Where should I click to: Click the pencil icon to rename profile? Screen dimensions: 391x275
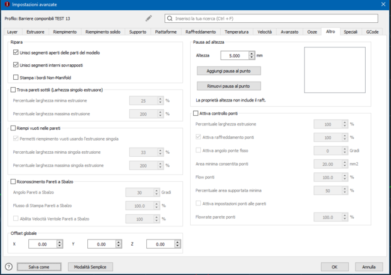[x=149, y=19]
